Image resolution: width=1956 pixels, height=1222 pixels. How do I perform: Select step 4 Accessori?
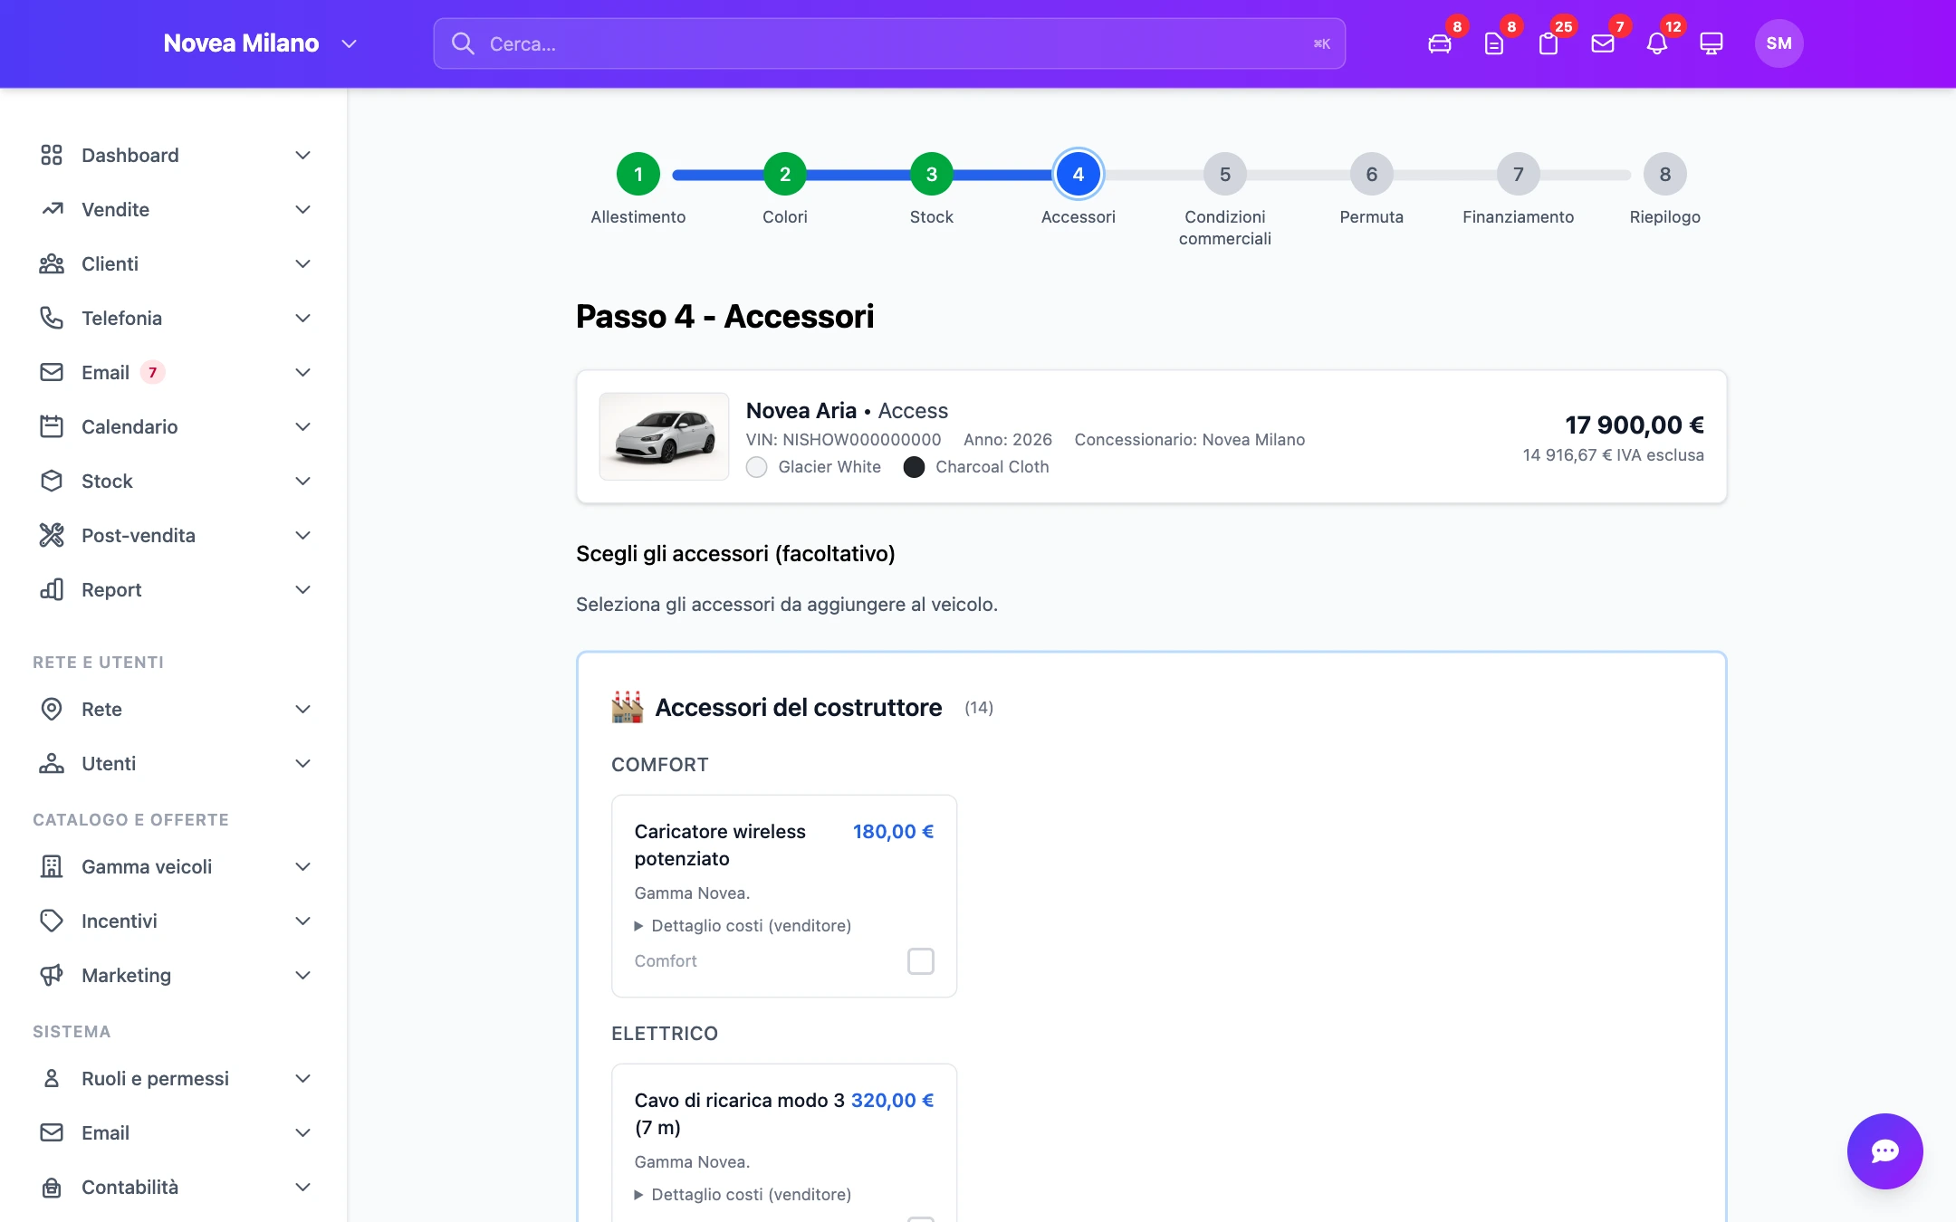tap(1079, 174)
